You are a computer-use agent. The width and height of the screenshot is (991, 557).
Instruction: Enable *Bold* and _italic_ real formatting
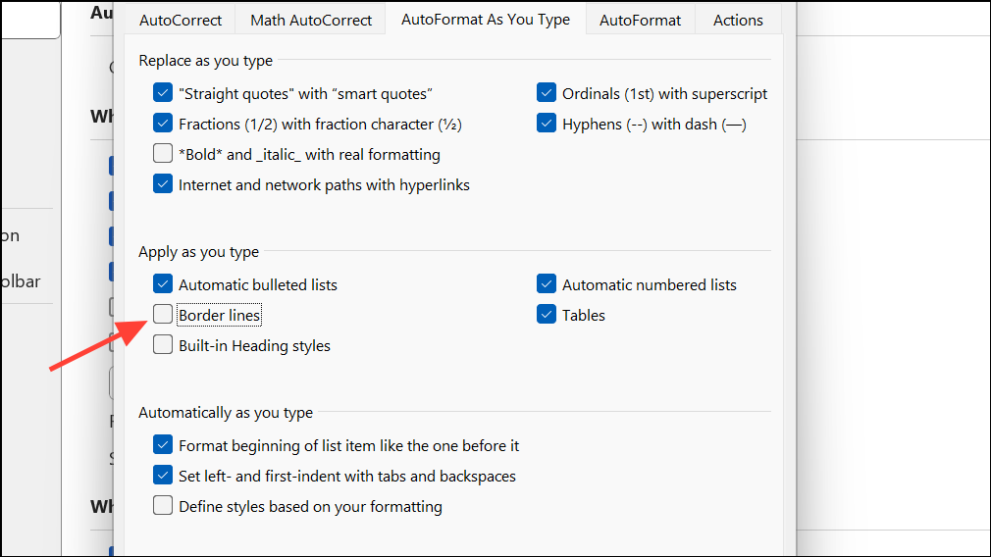(163, 155)
